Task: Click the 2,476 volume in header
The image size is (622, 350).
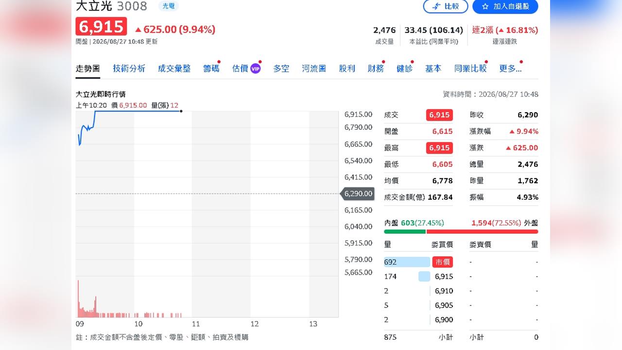Action: click(x=384, y=30)
